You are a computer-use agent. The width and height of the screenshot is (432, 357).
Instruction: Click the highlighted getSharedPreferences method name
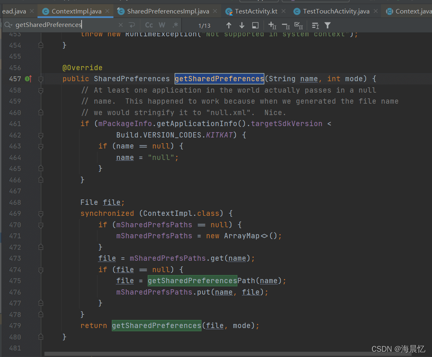click(219, 79)
